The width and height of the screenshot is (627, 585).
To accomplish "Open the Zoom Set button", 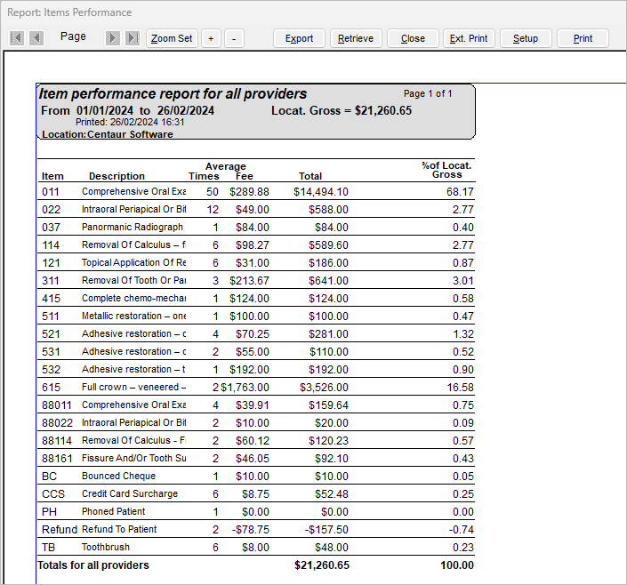I will coord(172,38).
